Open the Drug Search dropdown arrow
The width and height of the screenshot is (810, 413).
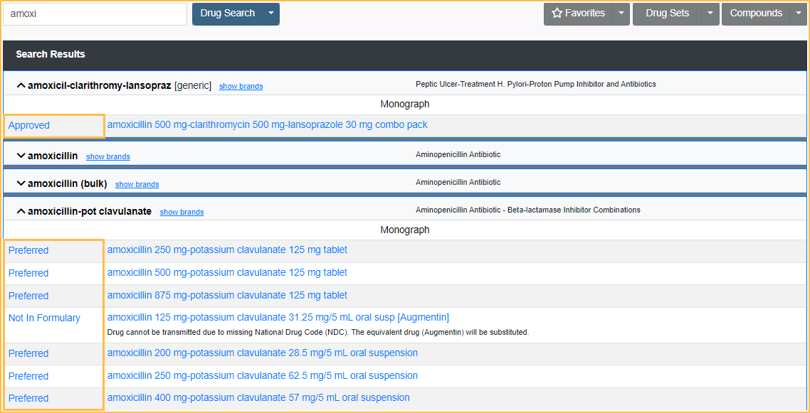[x=270, y=14]
